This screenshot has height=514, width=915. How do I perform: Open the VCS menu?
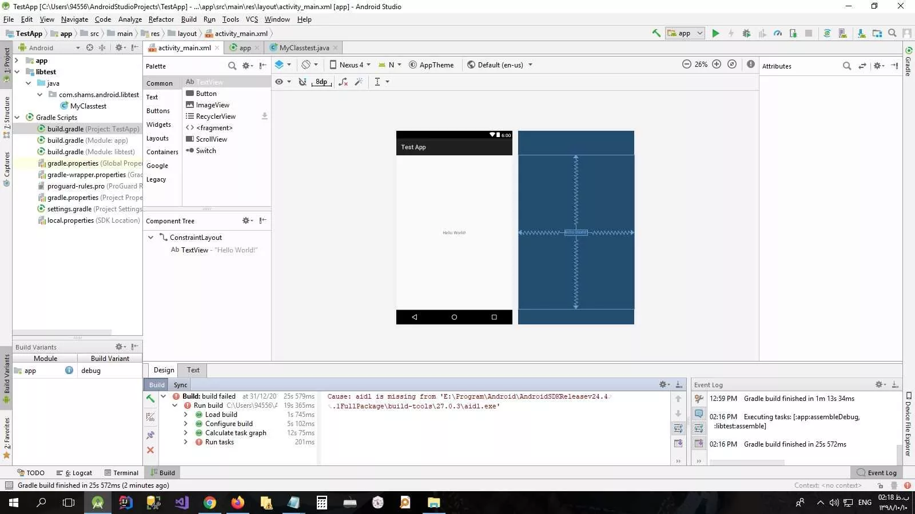pos(252,19)
